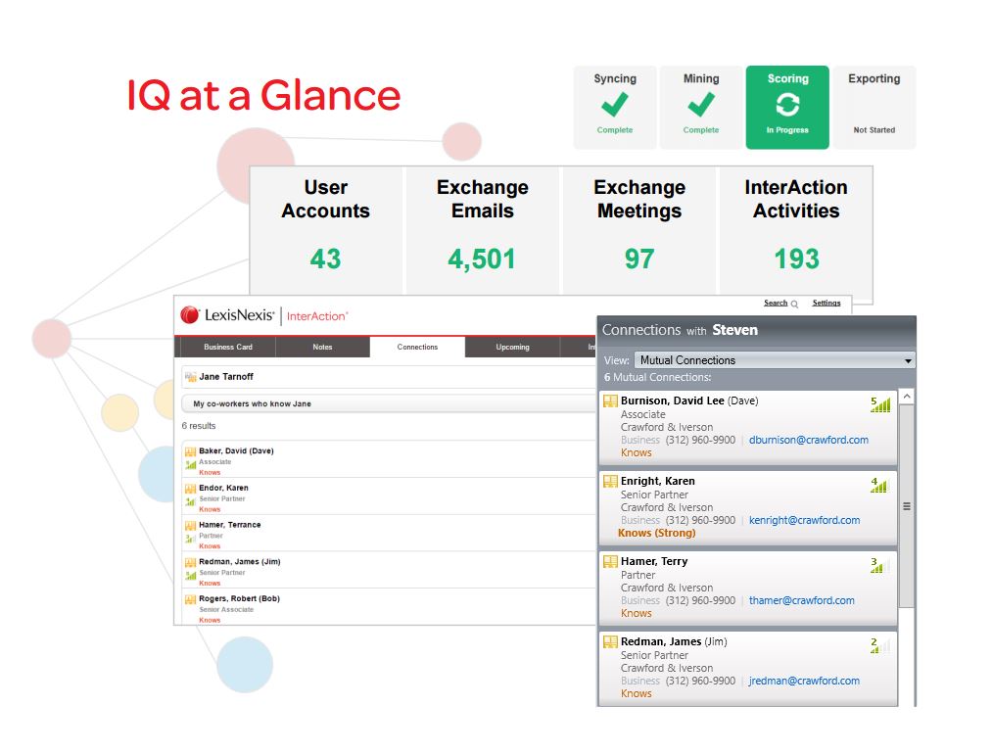992x754 pixels.
Task: Click signal strength icon under Endor, Karen
Action: [190, 501]
